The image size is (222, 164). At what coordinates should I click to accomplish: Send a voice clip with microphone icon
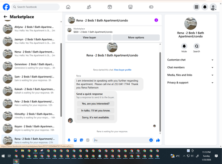tap(69, 140)
